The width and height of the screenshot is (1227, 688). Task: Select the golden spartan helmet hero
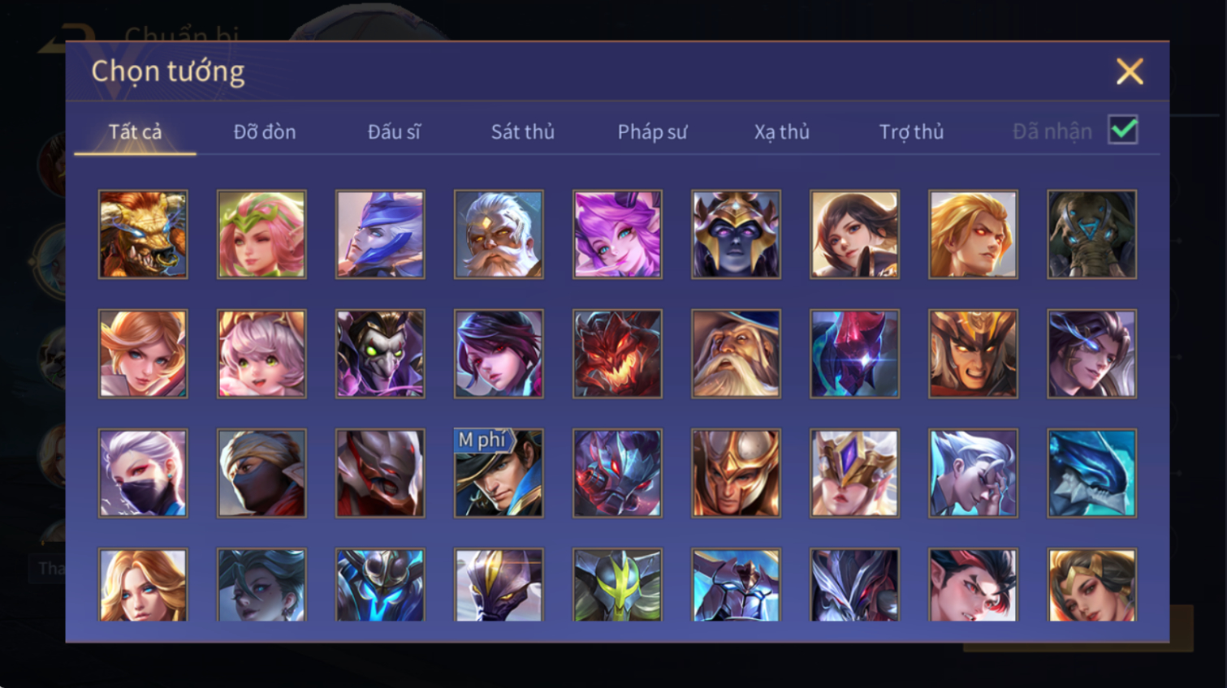(x=736, y=473)
